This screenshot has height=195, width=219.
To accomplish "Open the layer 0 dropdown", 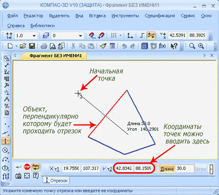I will (80, 35).
